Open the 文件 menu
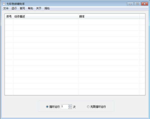 click(x=6, y=8)
